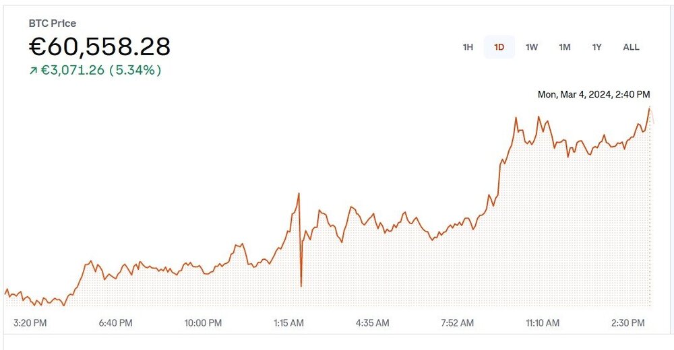This screenshot has height=350, width=674.
Task: Switch to the 1H time range
Action: [468, 47]
